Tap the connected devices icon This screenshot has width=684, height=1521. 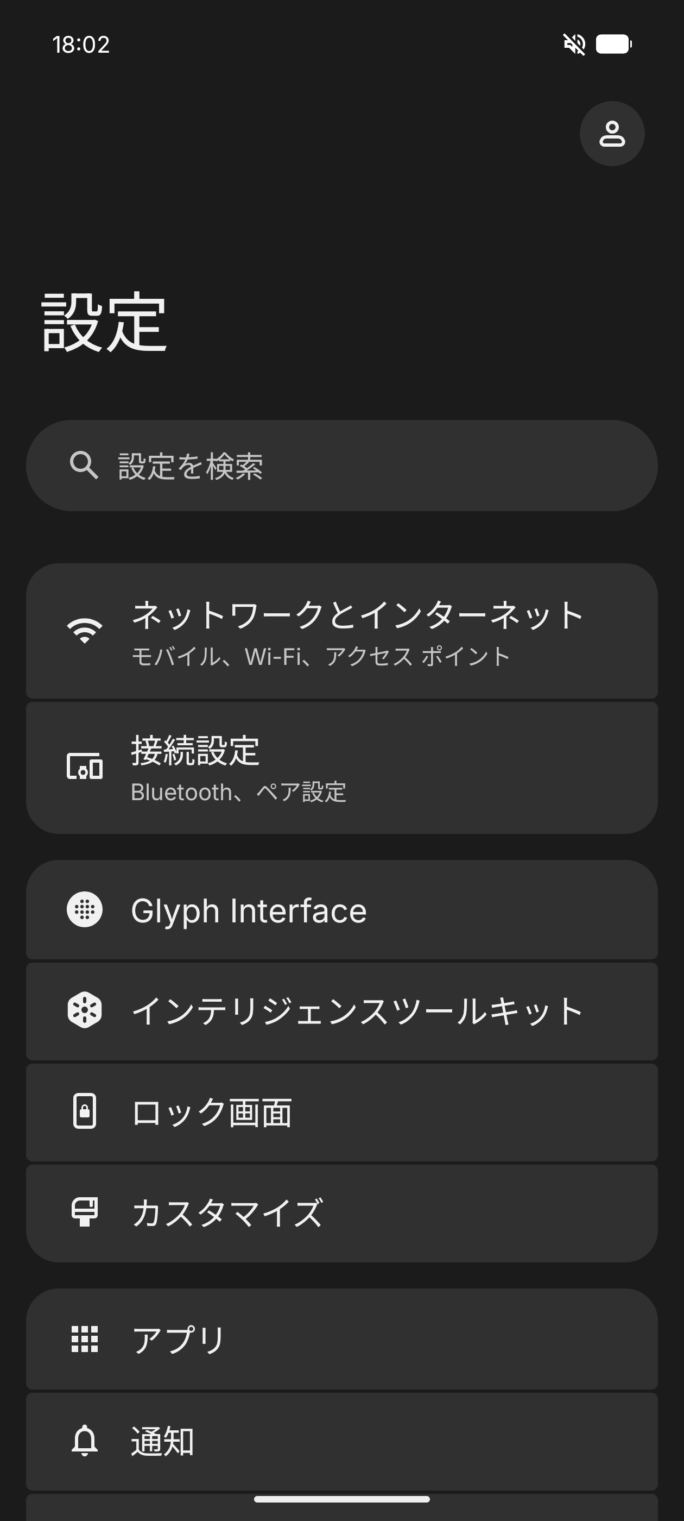coord(84,766)
